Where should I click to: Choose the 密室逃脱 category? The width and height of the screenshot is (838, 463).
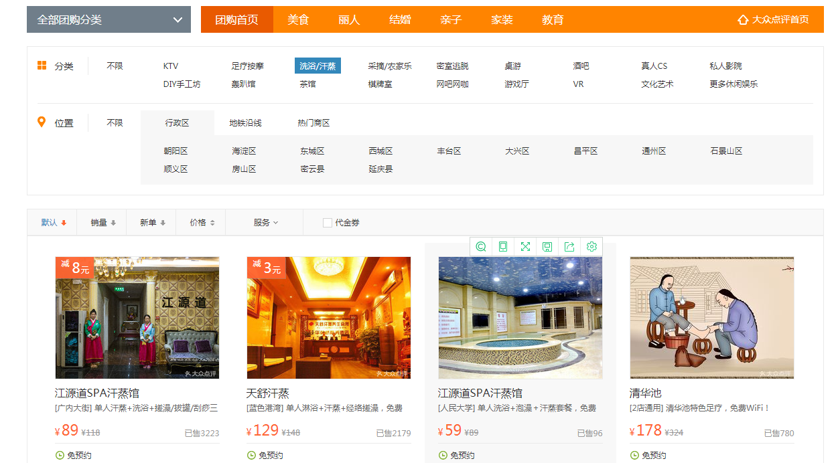pos(453,66)
